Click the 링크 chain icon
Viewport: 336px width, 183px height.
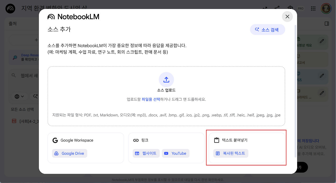click(x=136, y=140)
